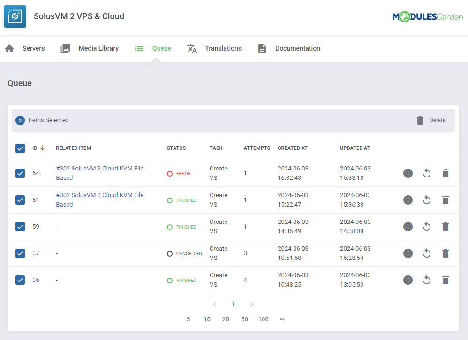Delete queue task 61
This screenshot has height=340, width=468.
[x=445, y=200]
